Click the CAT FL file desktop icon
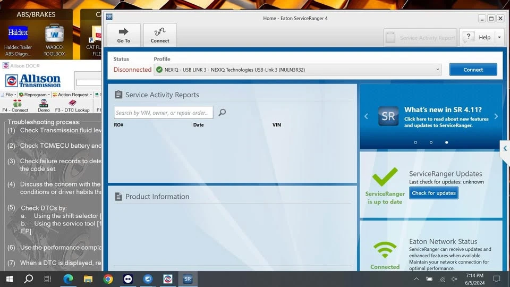 click(x=94, y=41)
